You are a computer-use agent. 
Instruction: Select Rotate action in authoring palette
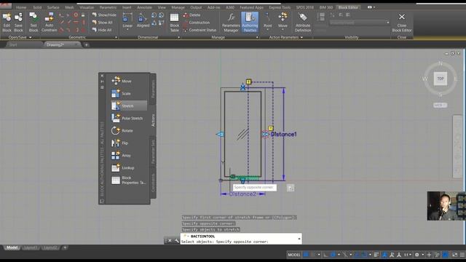(128, 131)
